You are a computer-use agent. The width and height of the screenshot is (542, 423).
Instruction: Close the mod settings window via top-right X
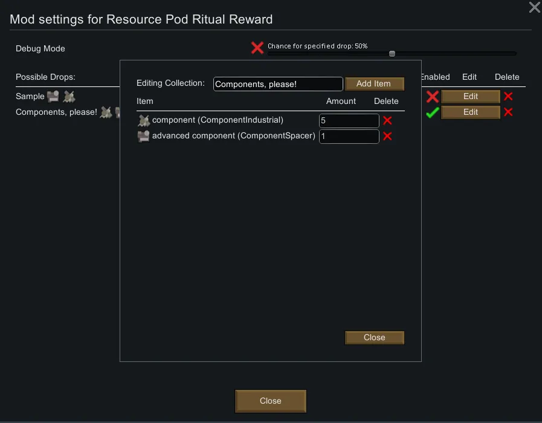[534, 8]
